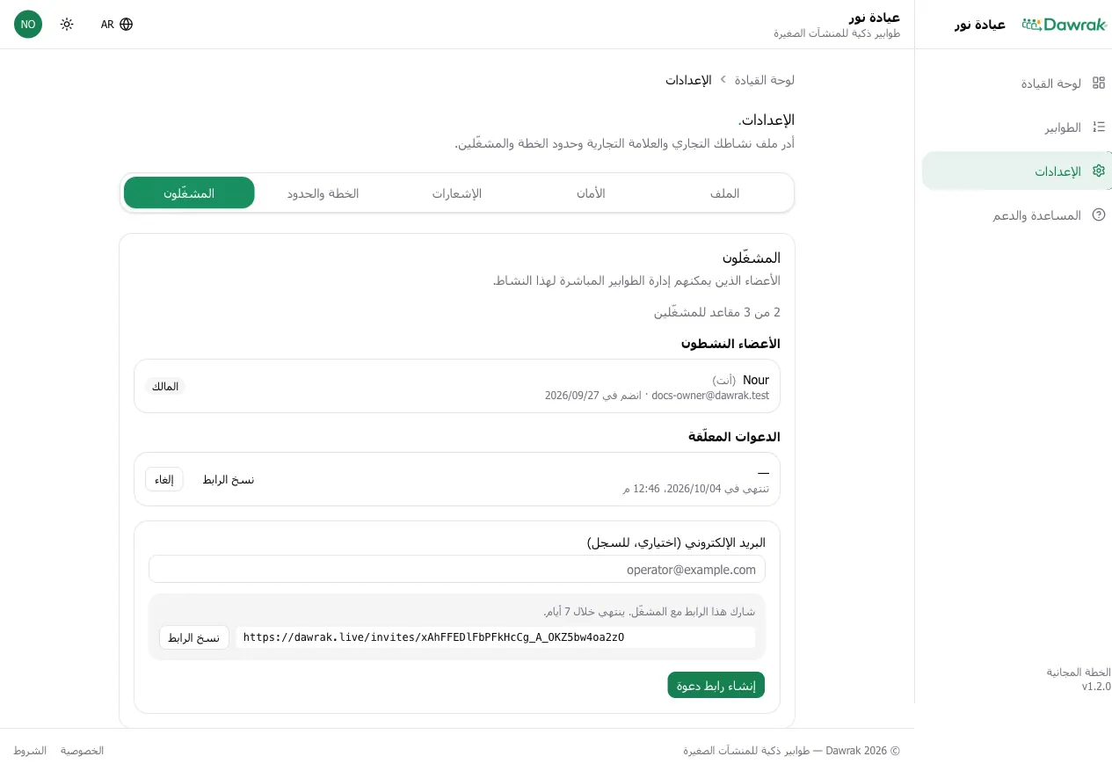The image size is (1112, 771).
Task: Click the queues list icon in sidebar
Action: [1098, 127]
